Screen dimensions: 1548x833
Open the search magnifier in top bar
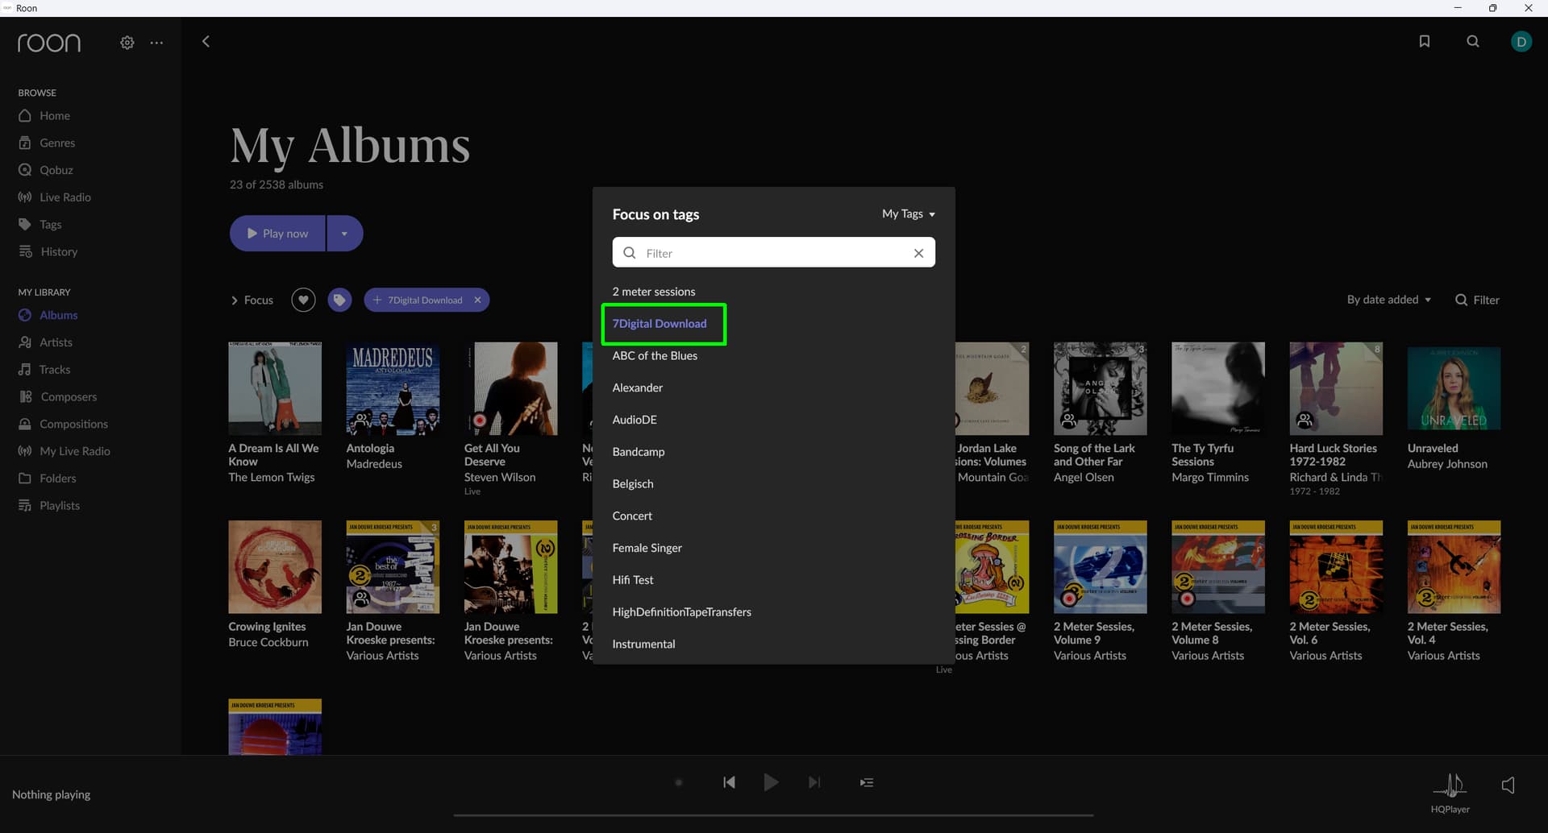pos(1473,41)
